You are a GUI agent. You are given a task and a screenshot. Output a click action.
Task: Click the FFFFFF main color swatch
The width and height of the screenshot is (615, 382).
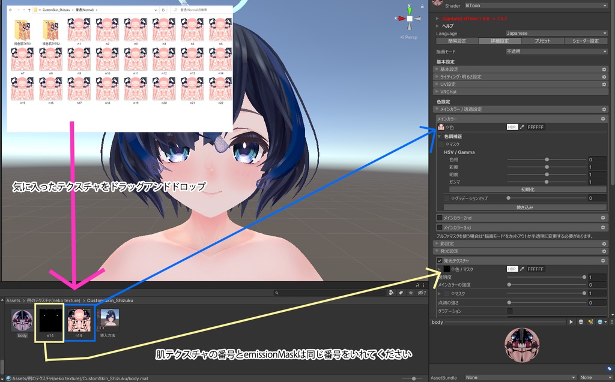(x=536, y=127)
